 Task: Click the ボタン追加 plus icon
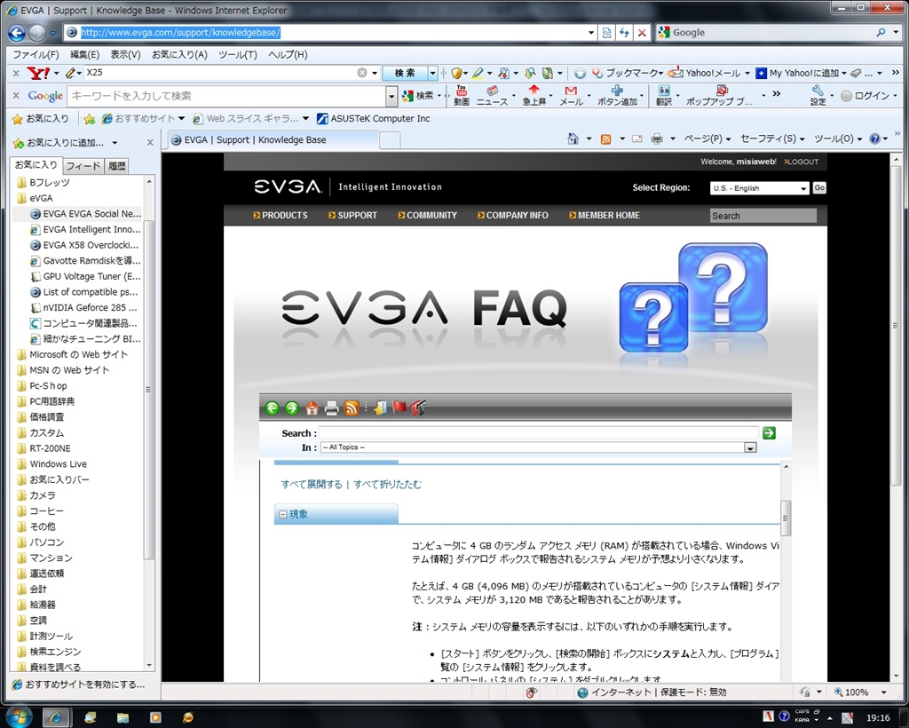pos(618,96)
